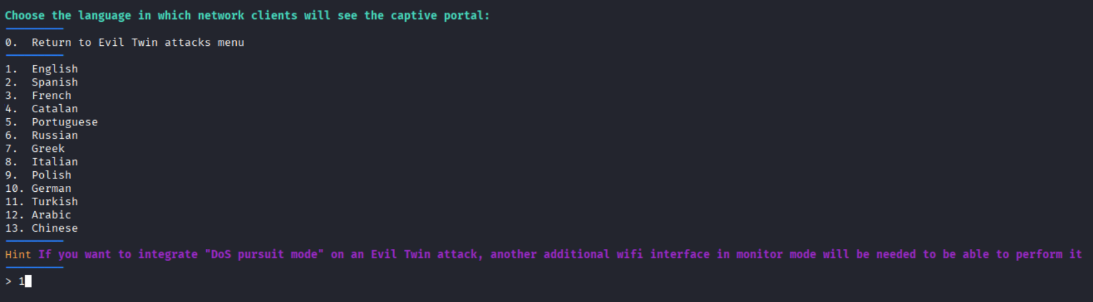Select the Italian language entry

[x=55, y=162]
